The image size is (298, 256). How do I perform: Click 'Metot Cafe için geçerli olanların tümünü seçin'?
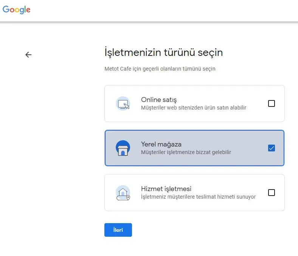coord(160,69)
